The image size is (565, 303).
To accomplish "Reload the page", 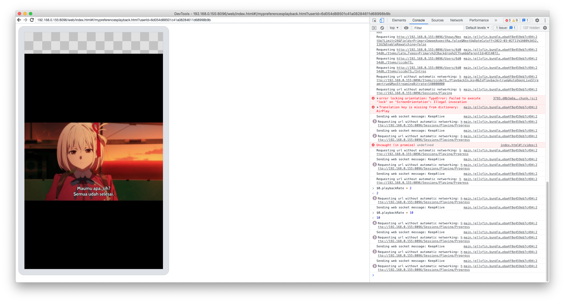I will pos(32,20).
